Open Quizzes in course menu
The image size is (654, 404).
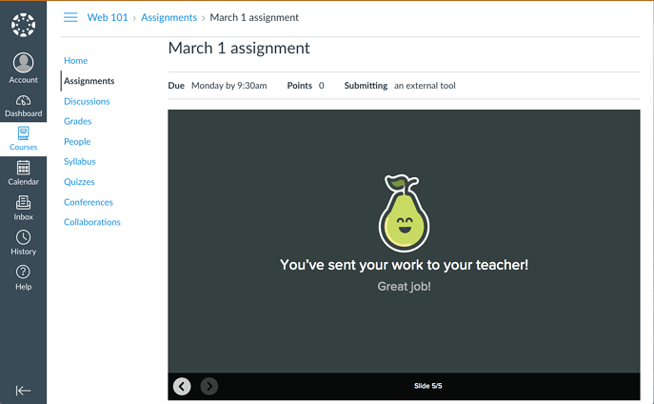(x=79, y=182)
